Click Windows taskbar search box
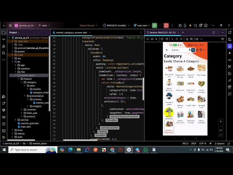 tap(33, 150)
